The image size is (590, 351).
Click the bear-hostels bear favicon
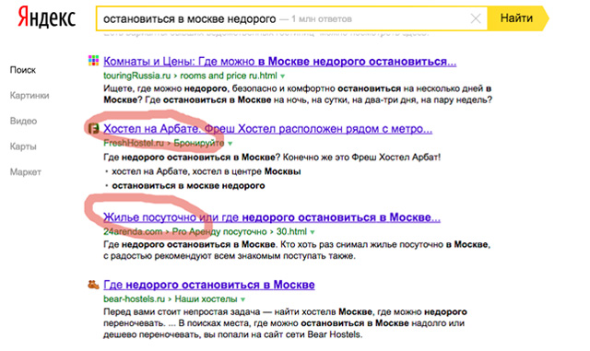point(93,285)
